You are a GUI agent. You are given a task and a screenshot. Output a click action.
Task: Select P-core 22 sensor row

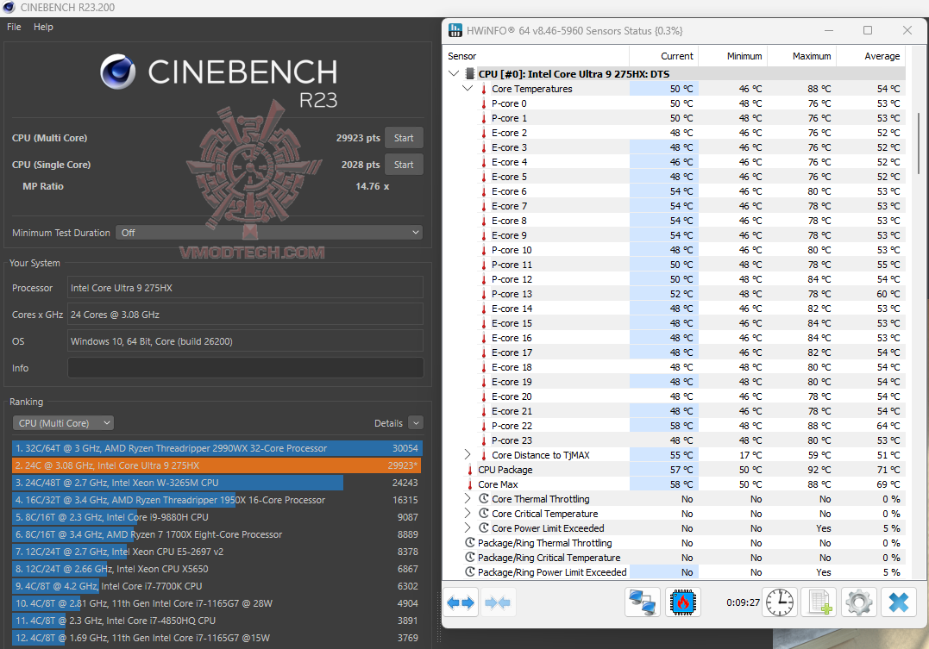[675, 426]
